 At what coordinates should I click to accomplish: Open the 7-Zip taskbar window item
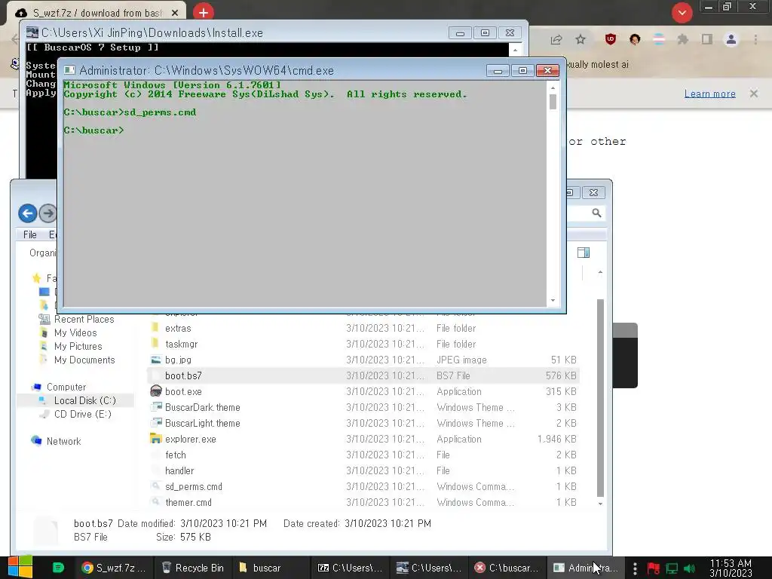click(350, 568)
